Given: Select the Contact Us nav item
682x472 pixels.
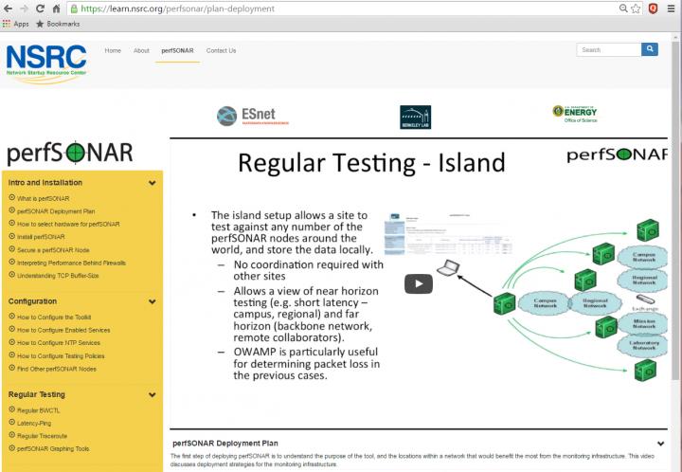Looking at the screenshot, I should click(x=221, y=50).
